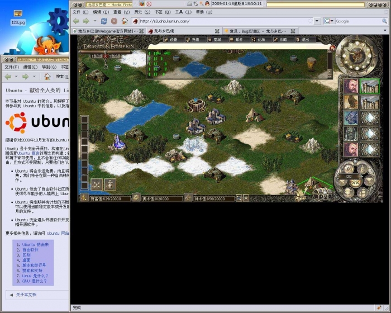Go back using Firefox back arrow
Screen dimensions: 391x313
pyautogui.click(x=76, y=21)
